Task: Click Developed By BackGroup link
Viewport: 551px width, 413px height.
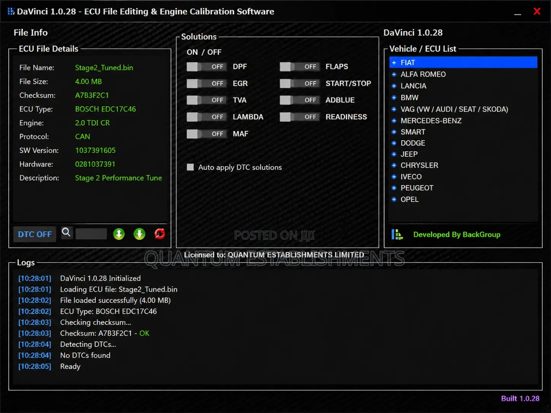Action: [x=457, y=235]
